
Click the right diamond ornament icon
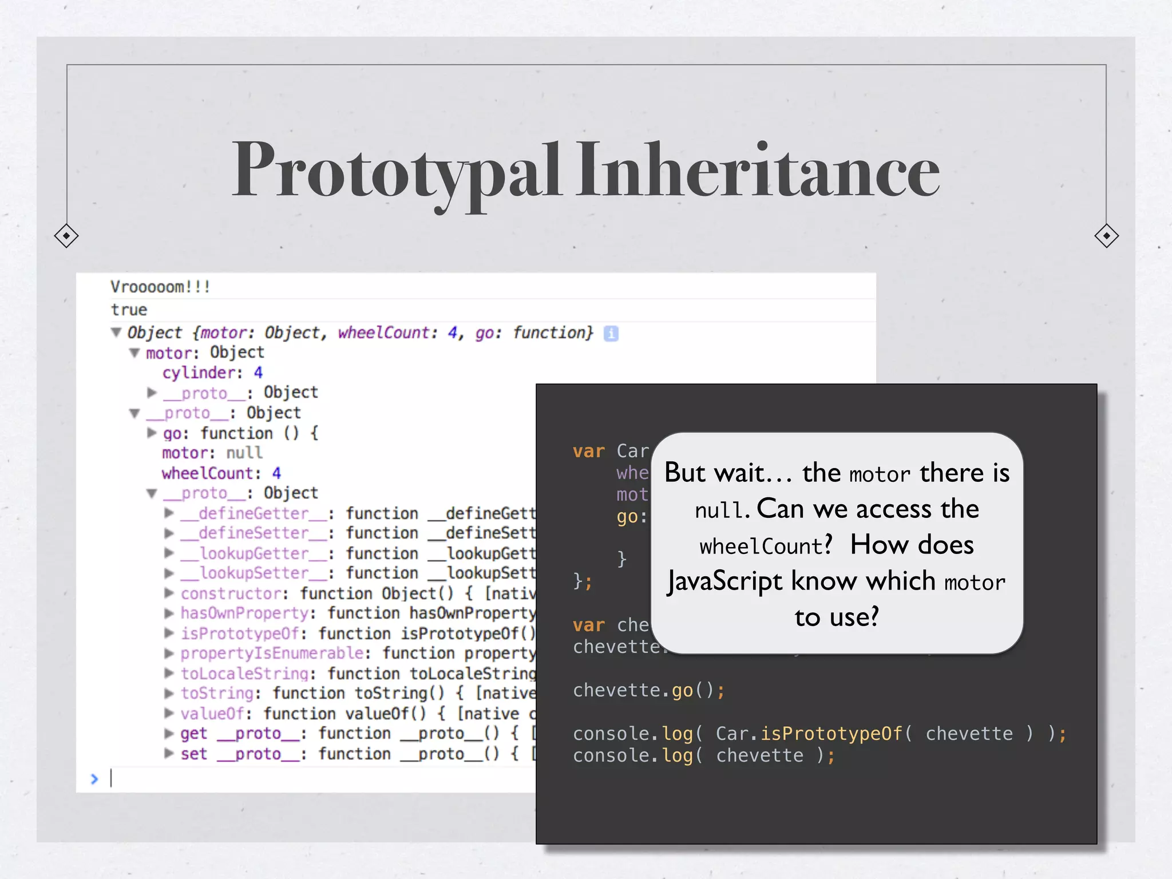(1106, 236)
